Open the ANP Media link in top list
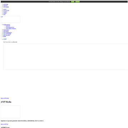128x128 pixels. coord(6,4)
